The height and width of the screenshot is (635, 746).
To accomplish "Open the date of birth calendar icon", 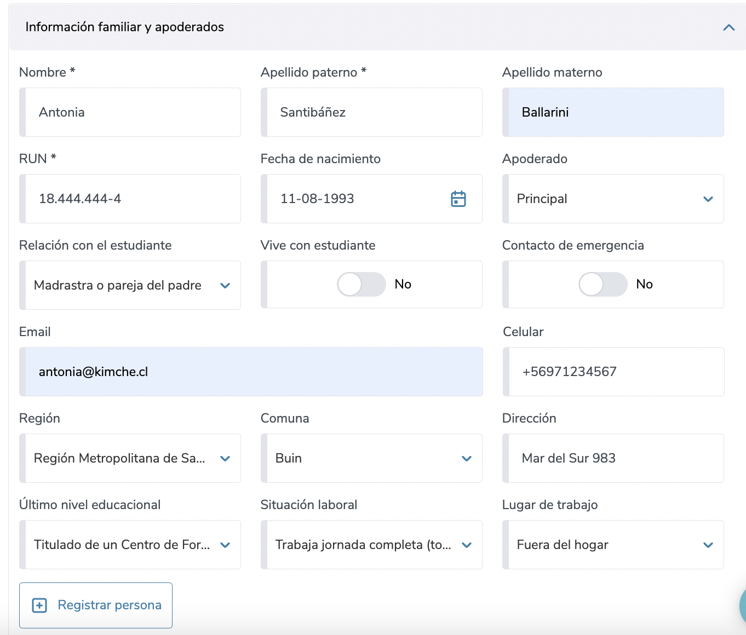I will [x=458, y=199].
